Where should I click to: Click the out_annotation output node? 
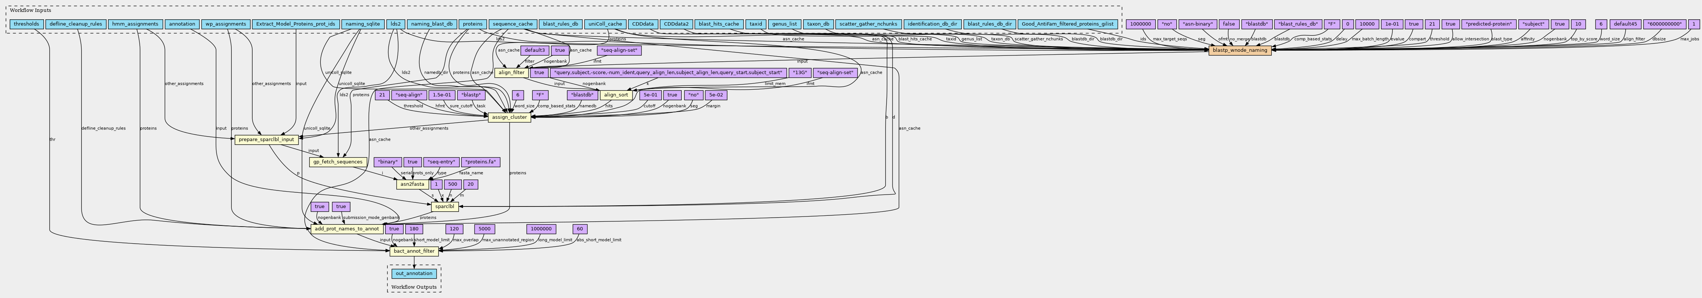(414, 273)
